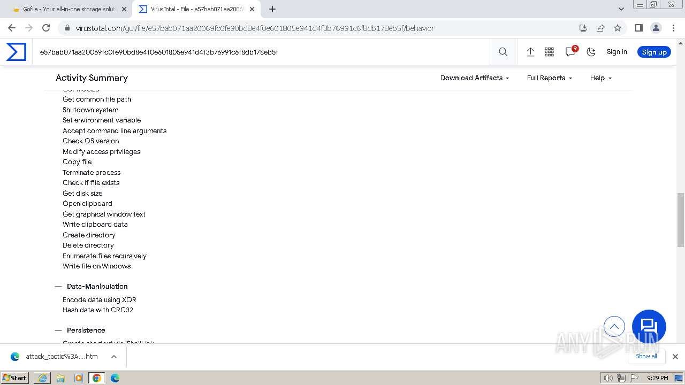Viewport: 685px width, 385px height.
Task: Click the volume speaker tray icon
Action: pyautogui.click(x=608, y=378)
